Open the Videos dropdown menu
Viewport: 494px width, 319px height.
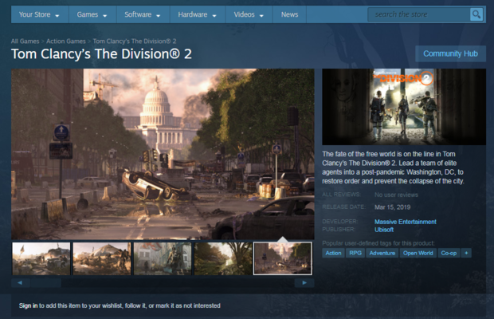pyautogui.click(x=249, y=14)
